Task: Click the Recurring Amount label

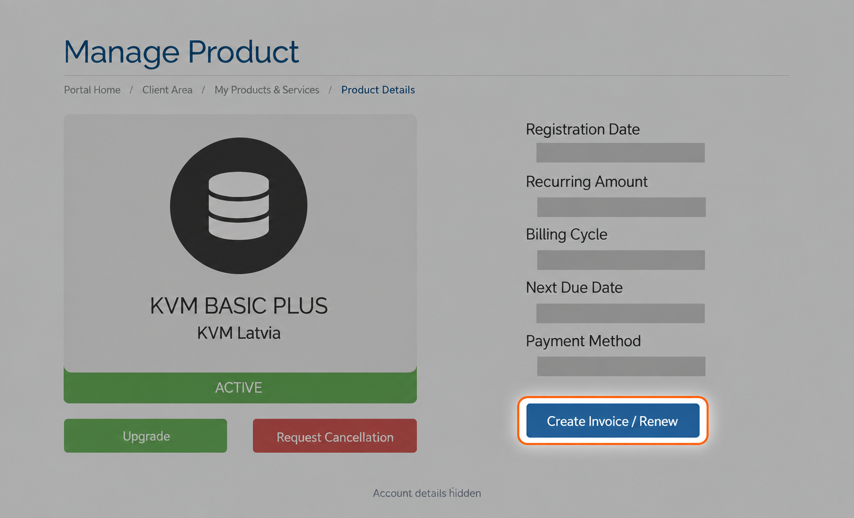Action: [x=586, y=182]
